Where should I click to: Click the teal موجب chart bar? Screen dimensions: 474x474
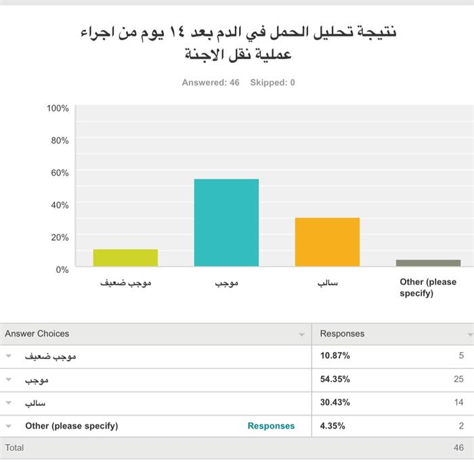pyautogui.click(x=226, y=223)
